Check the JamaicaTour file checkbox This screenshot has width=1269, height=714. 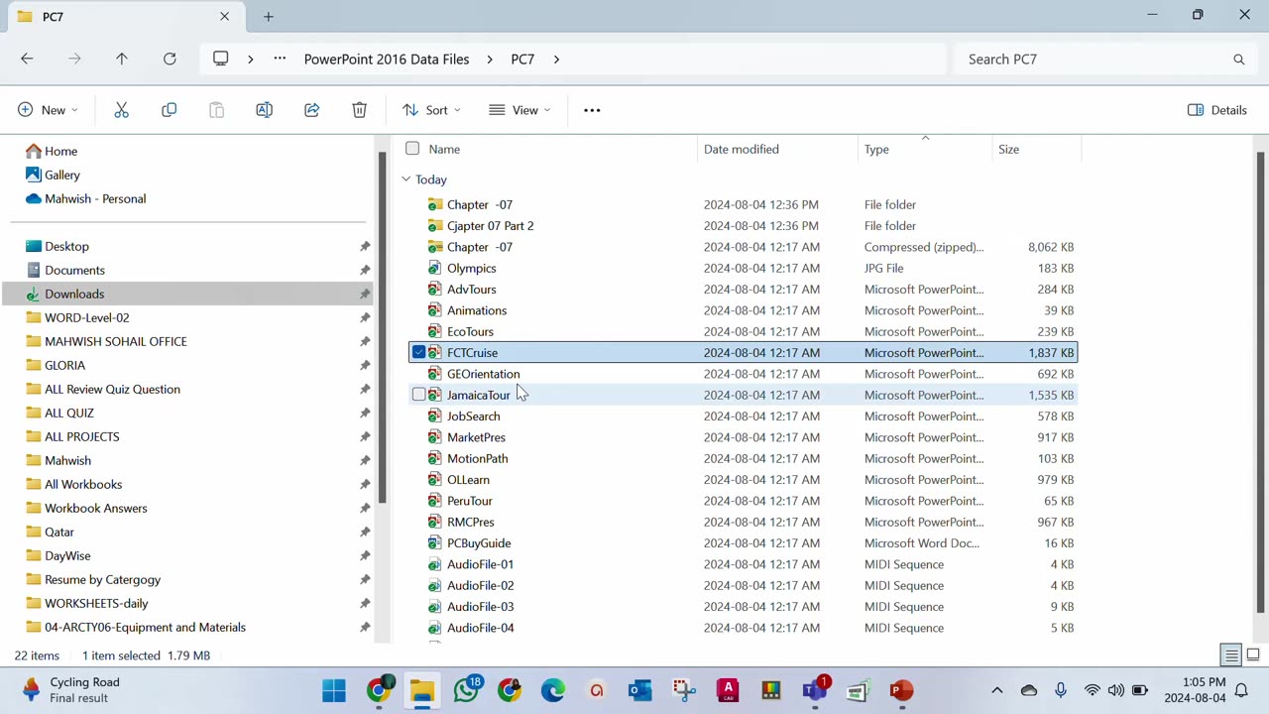(x=419, y=395)
